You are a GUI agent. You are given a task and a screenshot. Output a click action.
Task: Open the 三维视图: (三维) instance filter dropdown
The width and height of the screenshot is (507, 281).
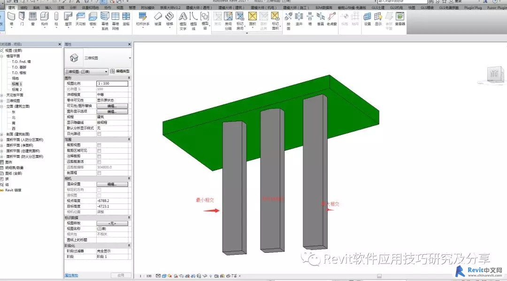(x=86, y=71)
